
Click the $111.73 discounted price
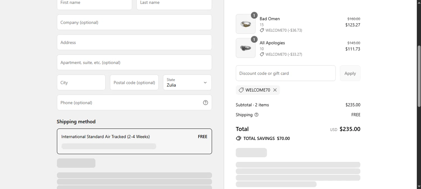[353, 49]
